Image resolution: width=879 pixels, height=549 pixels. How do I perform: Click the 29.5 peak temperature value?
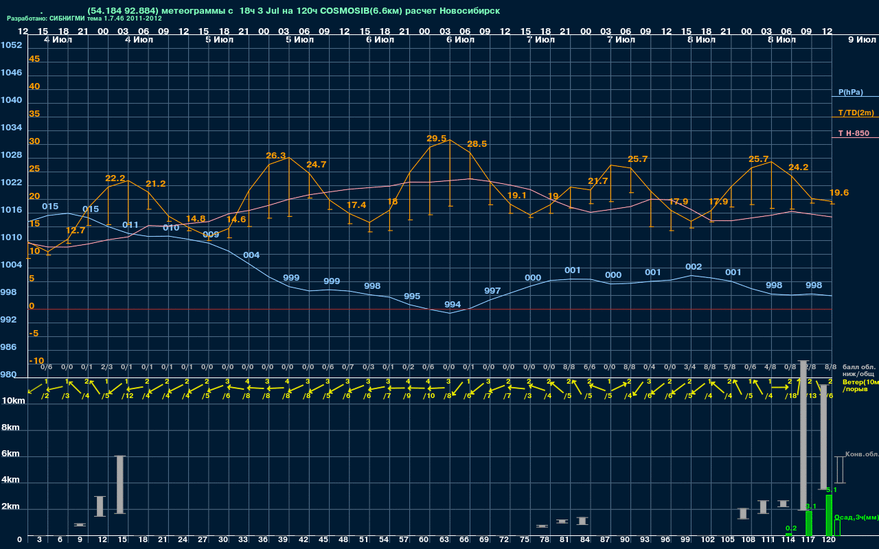point(437,139)
